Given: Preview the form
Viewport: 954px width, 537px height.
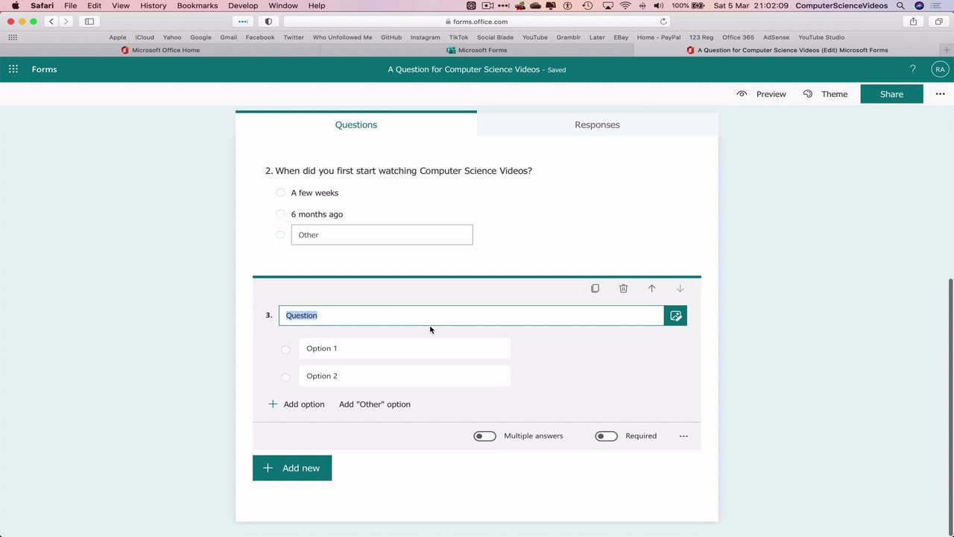Looking at the screenshot, I should (x=762, y=94).
